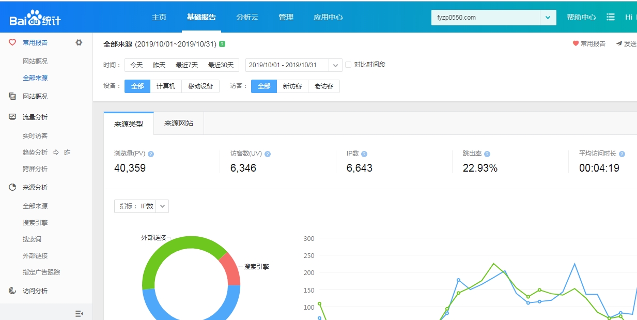Click the 发送 paper plane icon
Screen dimensions: 637x320
click(x=619, y=44)
